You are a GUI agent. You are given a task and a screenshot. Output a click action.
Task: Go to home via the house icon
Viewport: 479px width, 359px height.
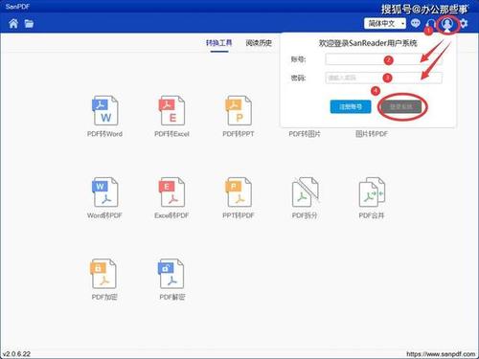[13, 23]
